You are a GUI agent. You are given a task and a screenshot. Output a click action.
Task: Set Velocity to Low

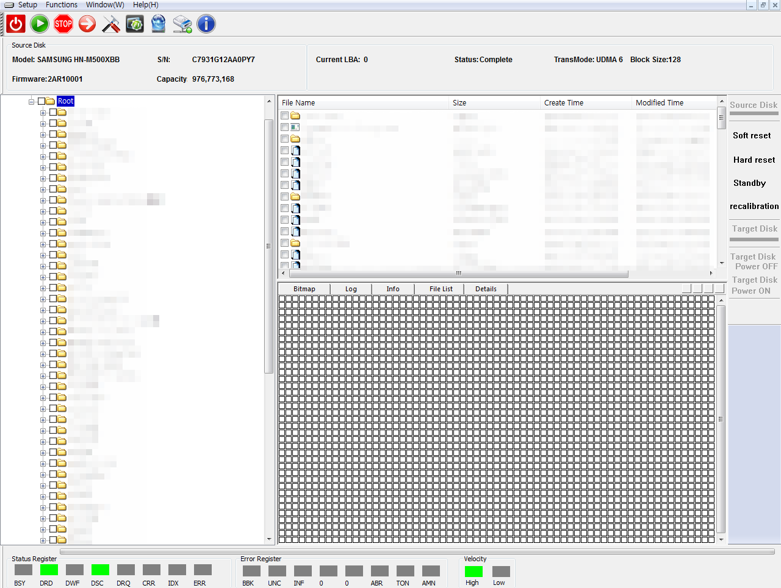[x=500, y=572]
